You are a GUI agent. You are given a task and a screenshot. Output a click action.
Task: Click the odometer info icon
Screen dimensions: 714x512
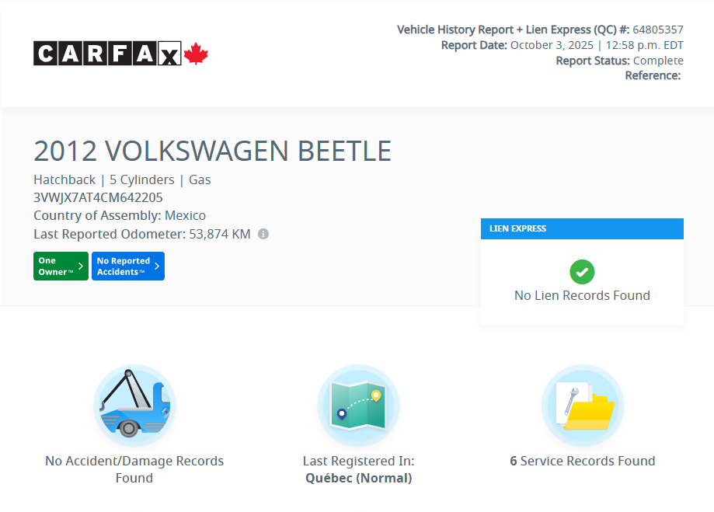[263, 234]
